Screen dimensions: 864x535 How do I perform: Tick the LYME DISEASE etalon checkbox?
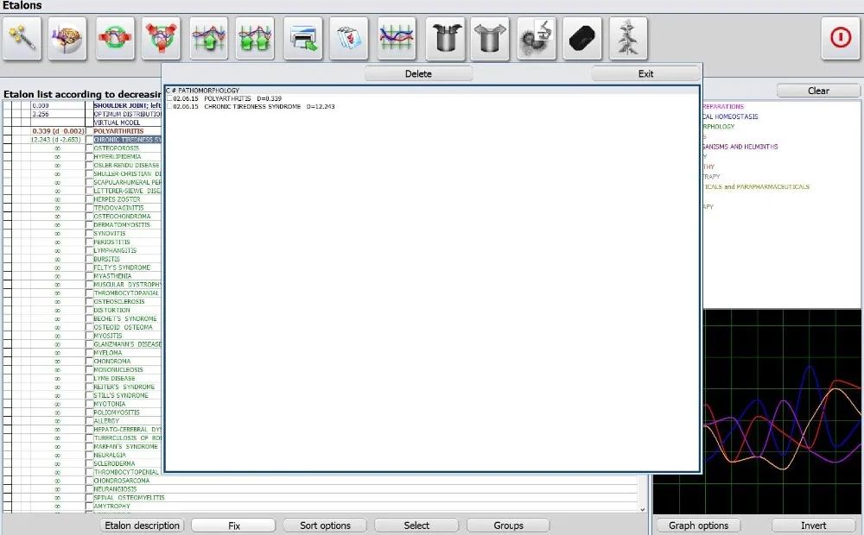click(x=89, y=379)
